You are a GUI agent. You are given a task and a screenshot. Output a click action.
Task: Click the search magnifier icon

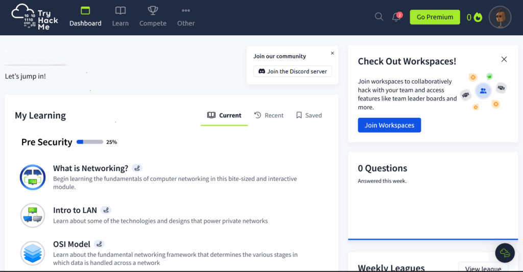coord(379,17)
